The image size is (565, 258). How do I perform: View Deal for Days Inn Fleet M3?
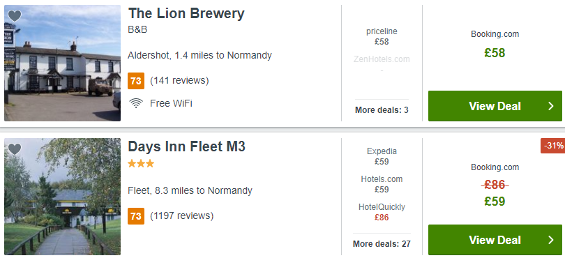(x=495, y=240)
